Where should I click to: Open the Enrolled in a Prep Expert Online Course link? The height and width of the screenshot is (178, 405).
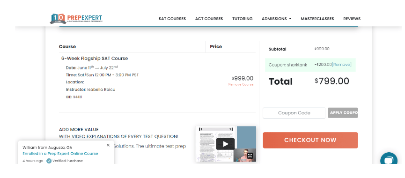point(60,154)
